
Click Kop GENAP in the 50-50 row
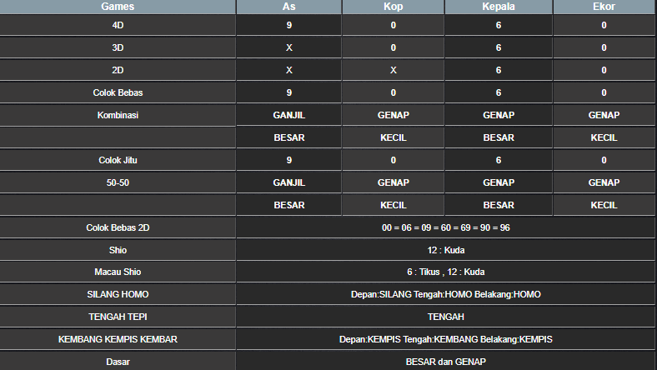pyautogui.click(x=393, y=182)
